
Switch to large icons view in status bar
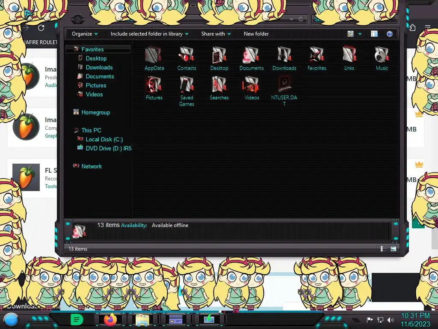[394, 249]
